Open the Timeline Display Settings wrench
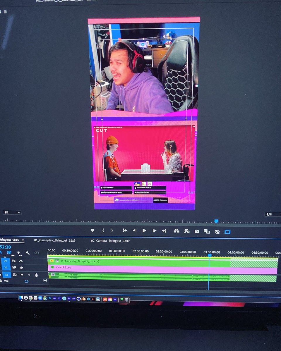 point(28,253)
